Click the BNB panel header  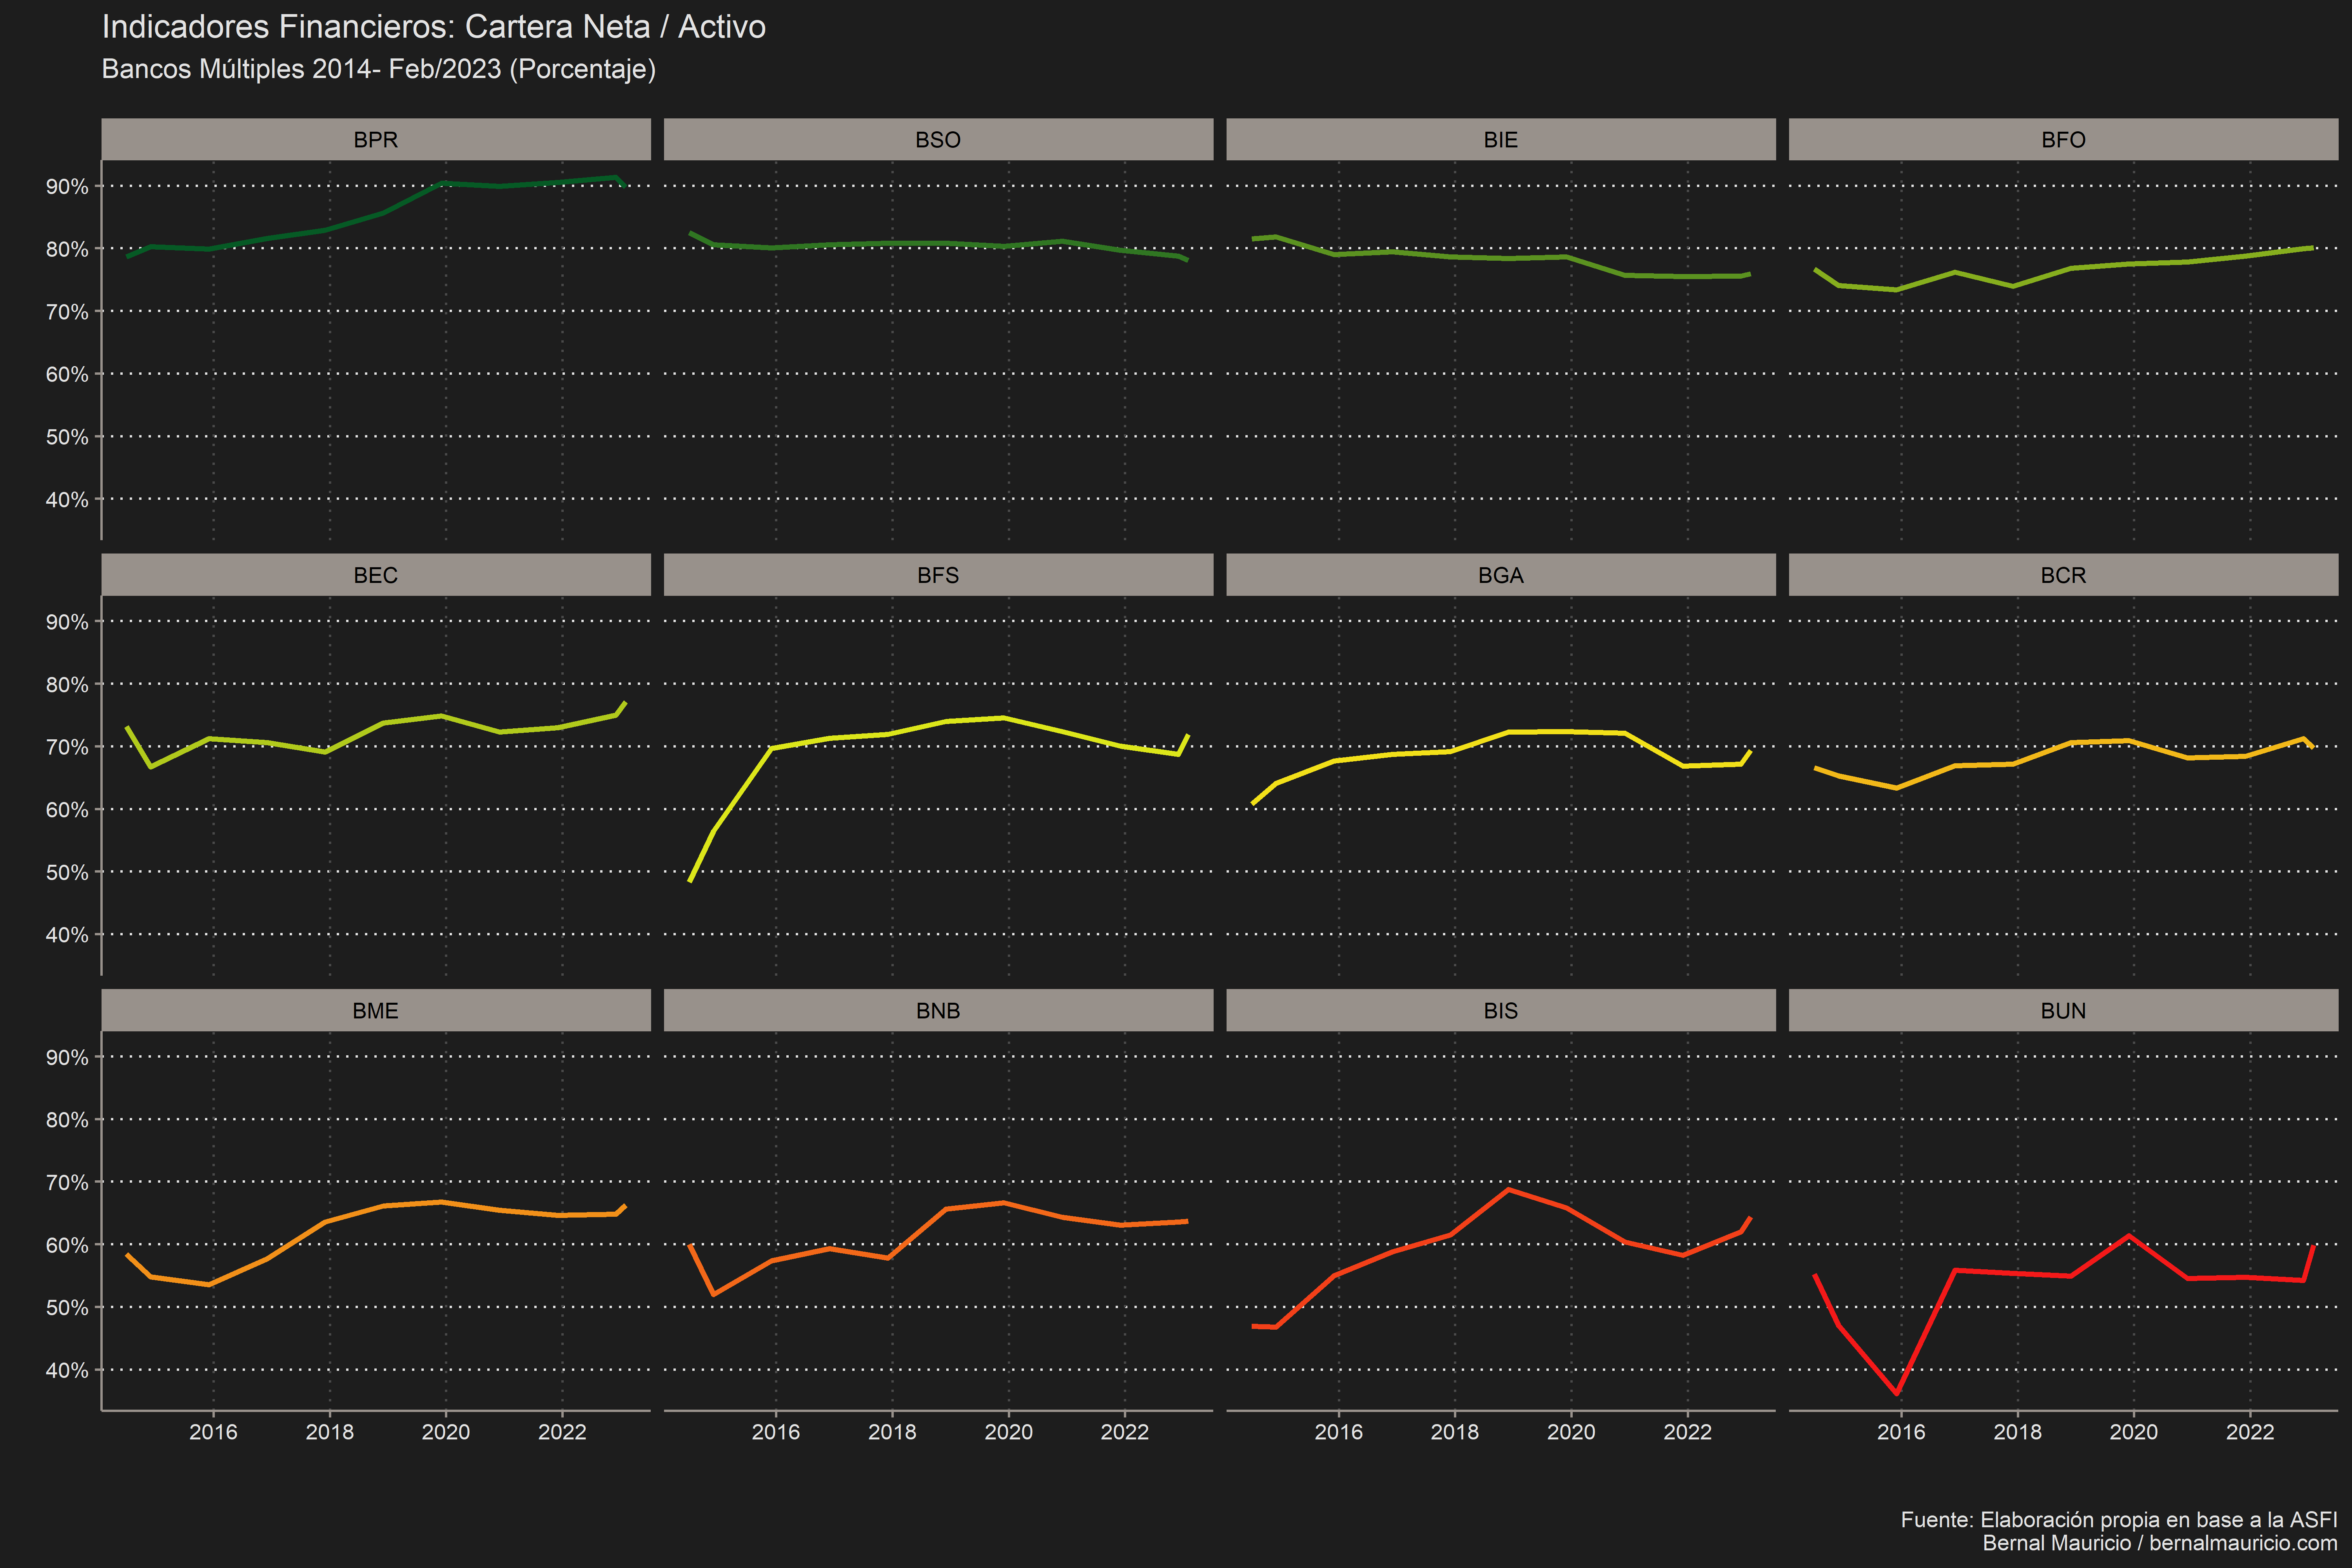coord(938,1010)
